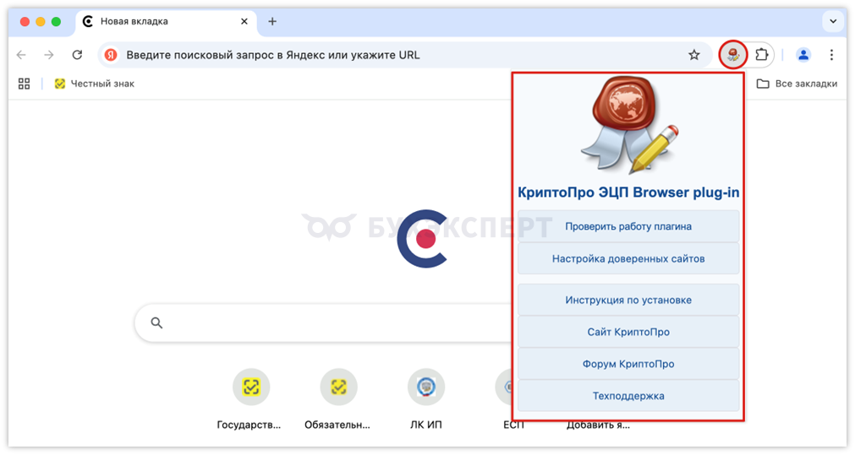Go back to previous page

pyautogui.click(x=21, y=54)
